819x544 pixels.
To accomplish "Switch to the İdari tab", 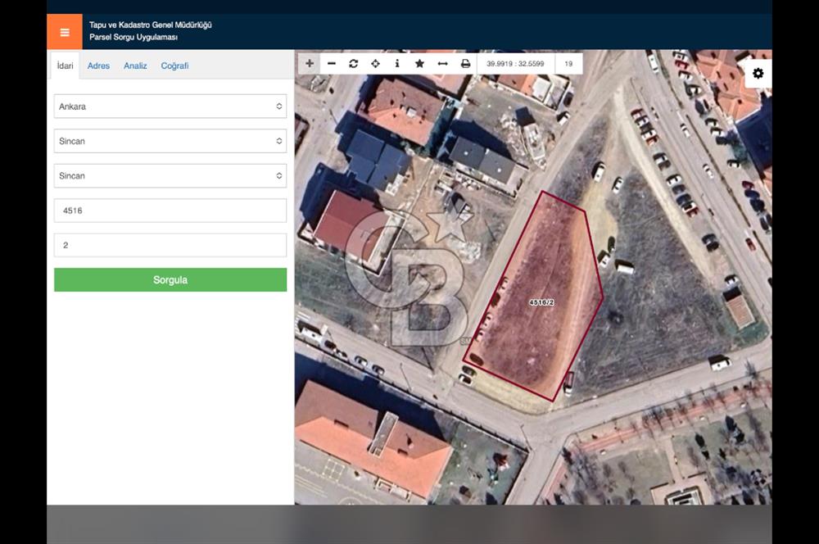I will tap(66, 66).
